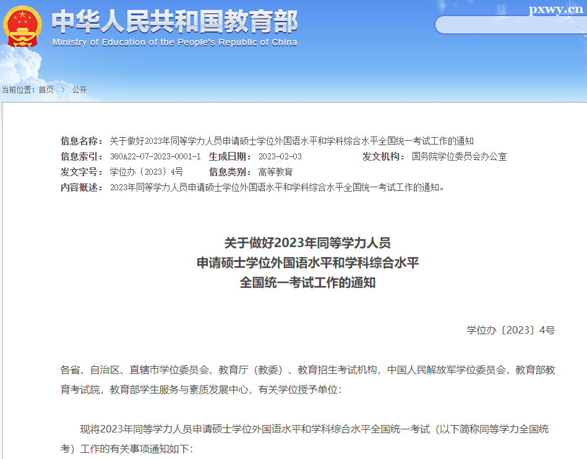Click the paragraph starting 现将2023年同等学力人员

click(314, 429)
